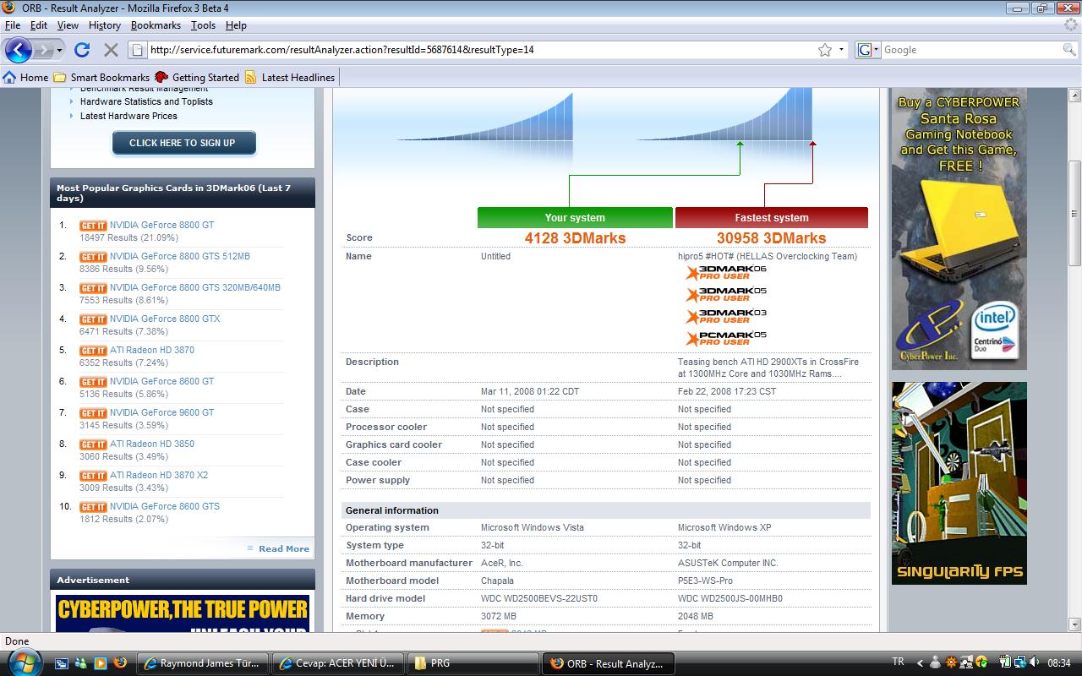Click the Google search box

[x=970, y=50]
